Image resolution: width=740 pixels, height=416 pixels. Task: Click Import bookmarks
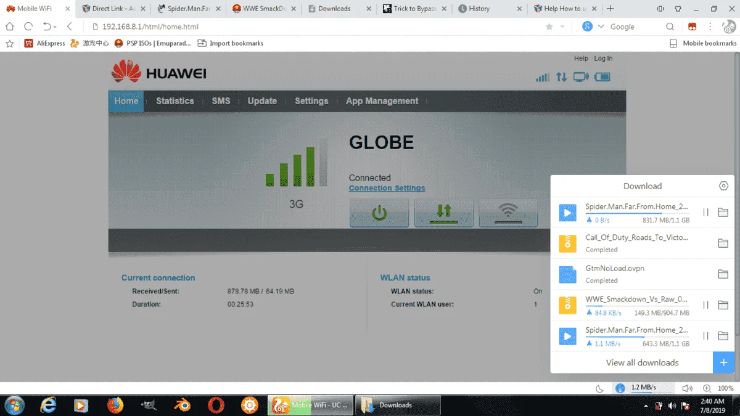[230, 43]
